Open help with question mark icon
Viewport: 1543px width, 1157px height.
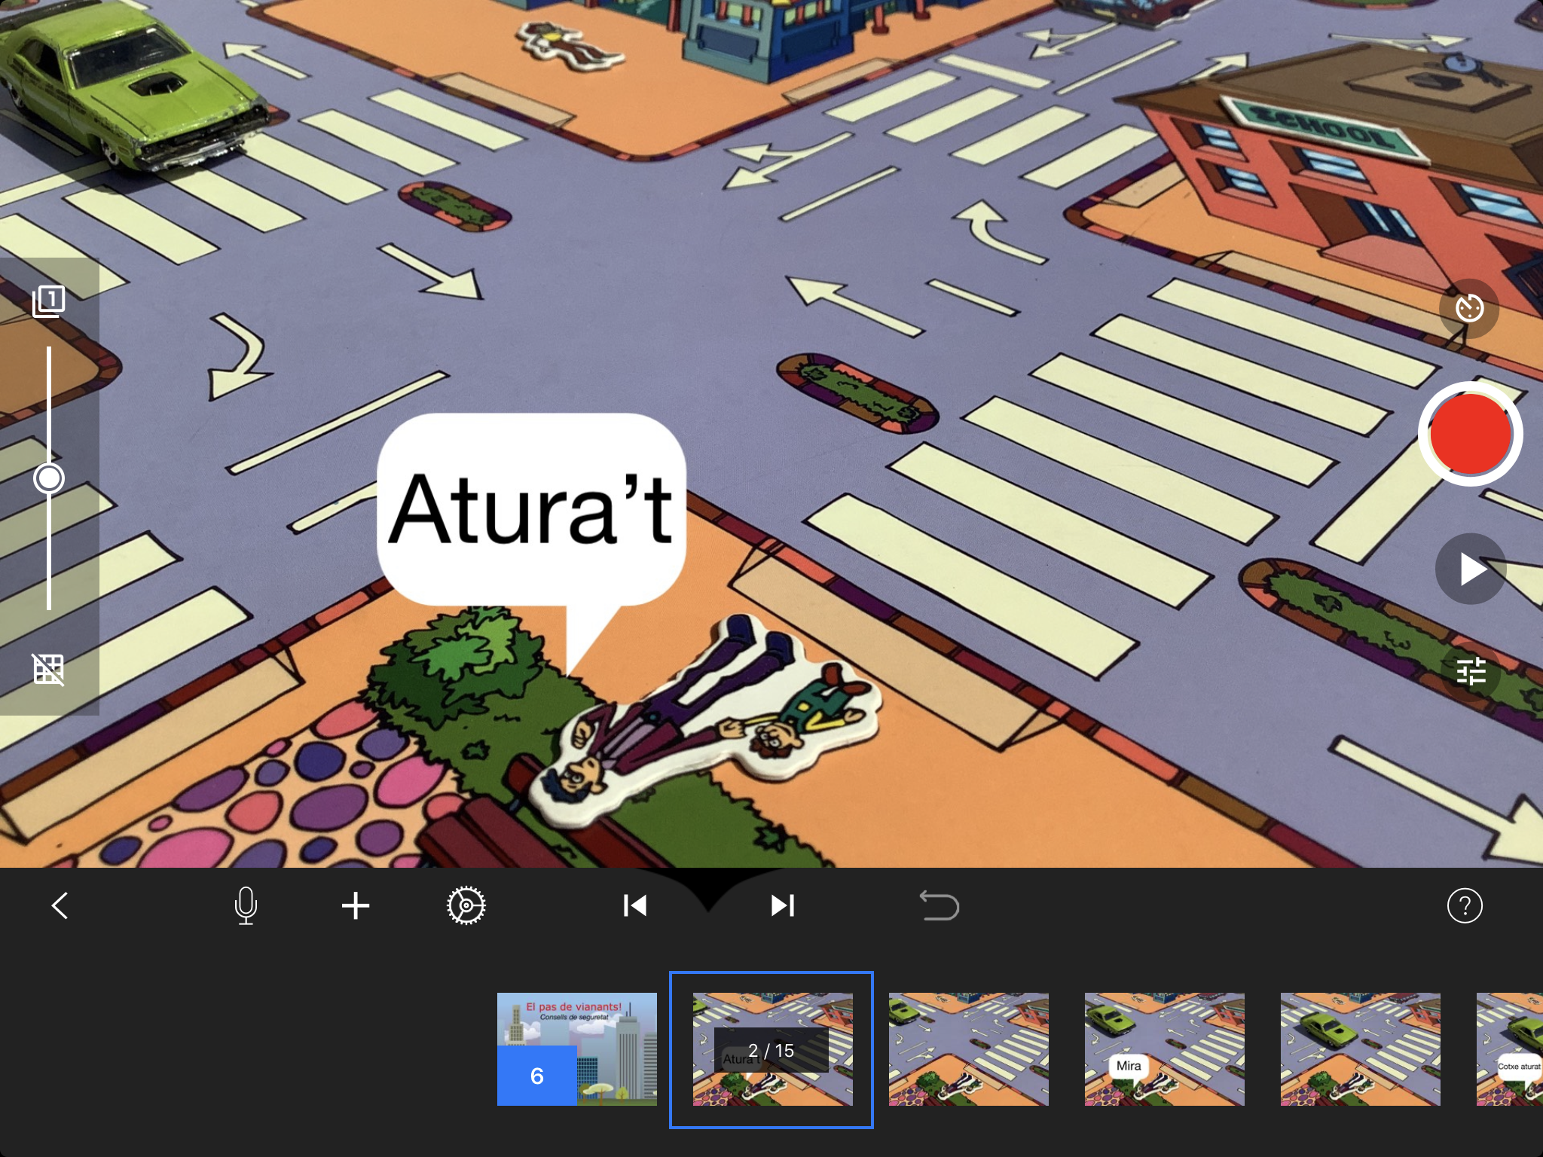pyautogui.click(x=1464, y=905)
